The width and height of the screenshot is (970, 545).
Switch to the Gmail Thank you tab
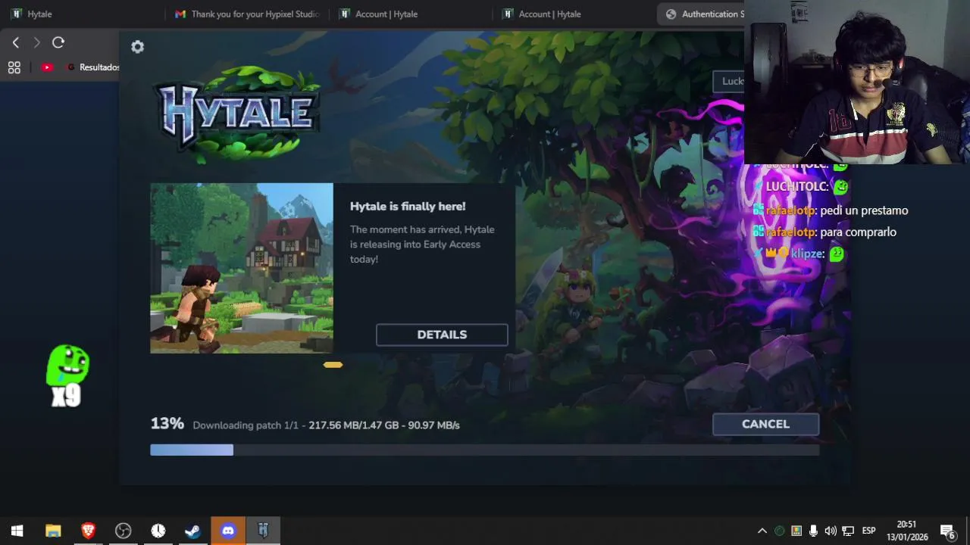[247, 14]
